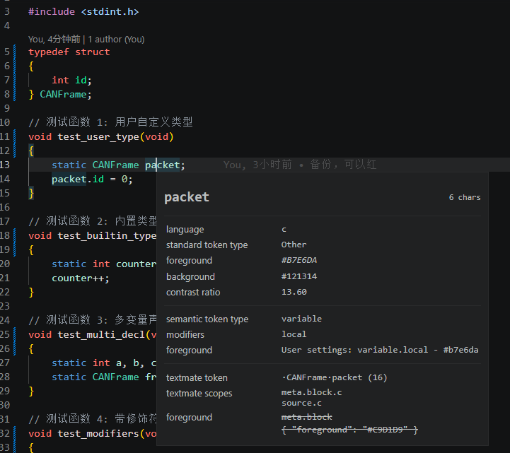Select '<stdint.h>' header text
510x453 pixels.
pos(110,12)
